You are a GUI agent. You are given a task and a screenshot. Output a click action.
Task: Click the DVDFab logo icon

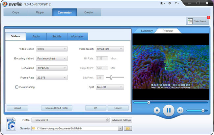[5, 4]
